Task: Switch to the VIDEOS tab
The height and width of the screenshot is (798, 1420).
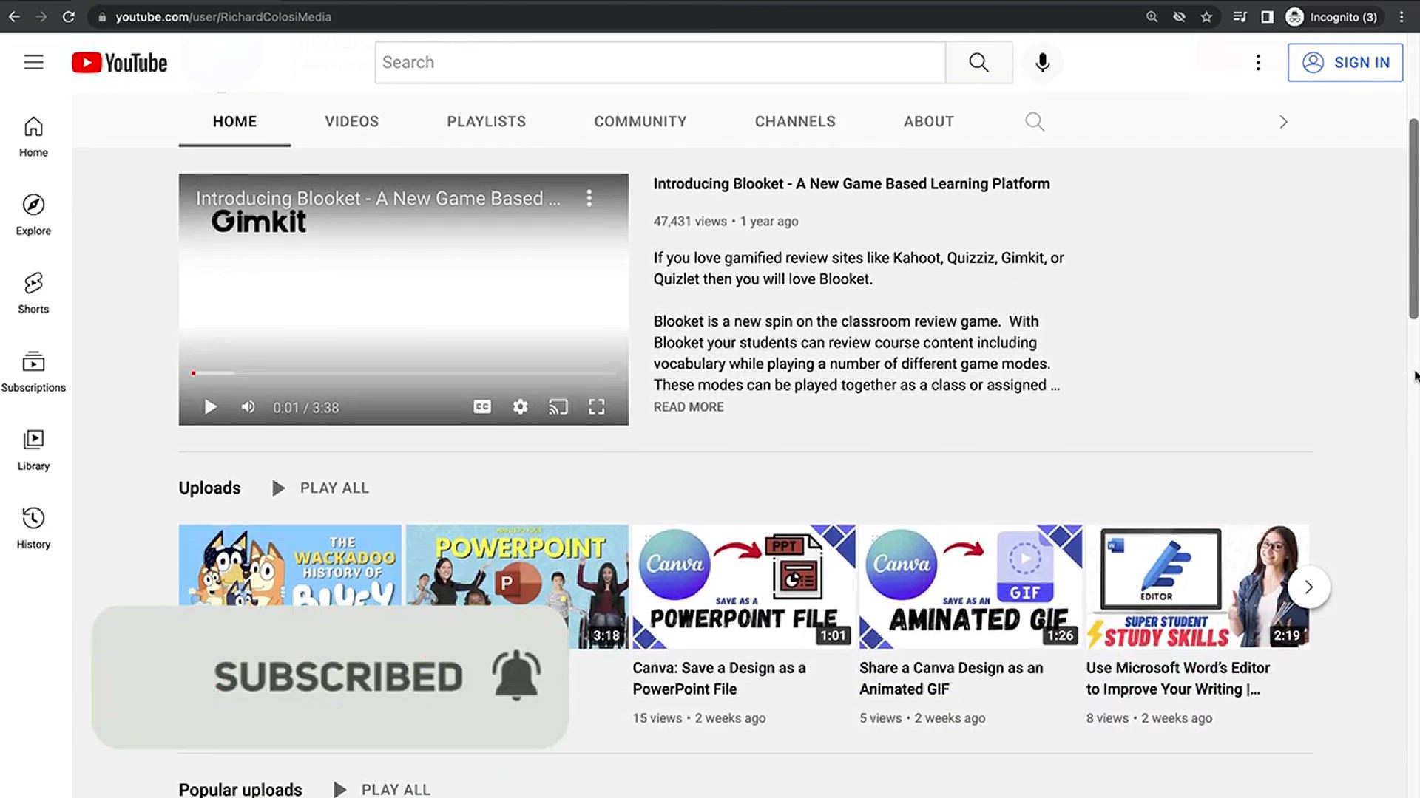Action: [x=351, y=121]
